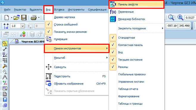Click the hammer editing tool icon
This screenshot has height=110, width=196.
5,66
